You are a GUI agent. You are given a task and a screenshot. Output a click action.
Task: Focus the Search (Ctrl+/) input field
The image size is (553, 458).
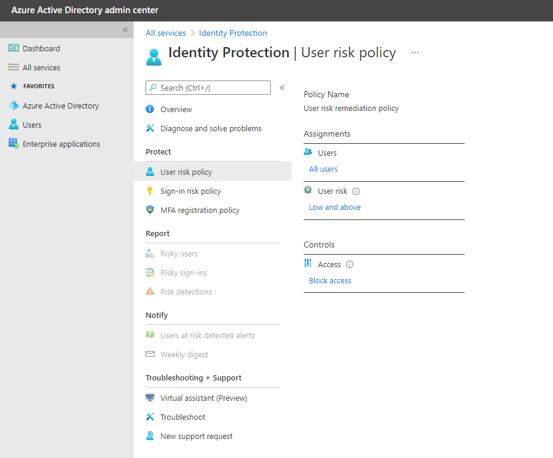click(208, 88)
